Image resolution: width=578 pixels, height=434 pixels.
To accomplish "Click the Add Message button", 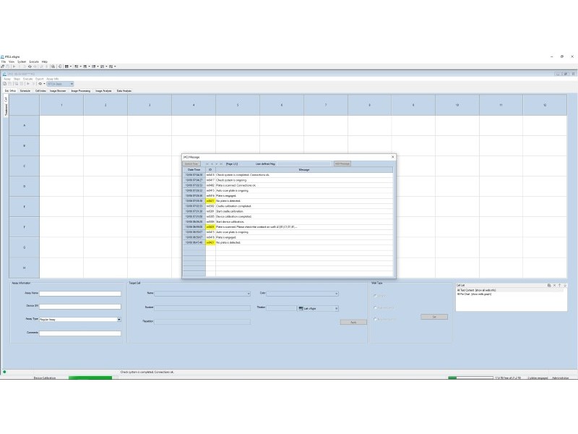I will tap(342, 164).
